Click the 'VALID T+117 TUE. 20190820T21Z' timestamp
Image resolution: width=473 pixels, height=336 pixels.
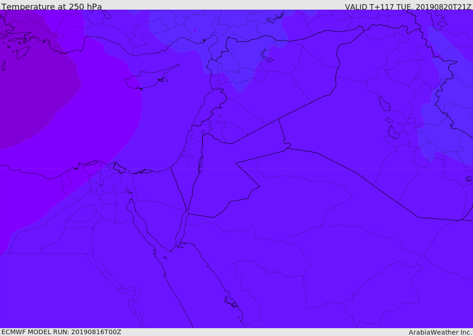(408, 7)
